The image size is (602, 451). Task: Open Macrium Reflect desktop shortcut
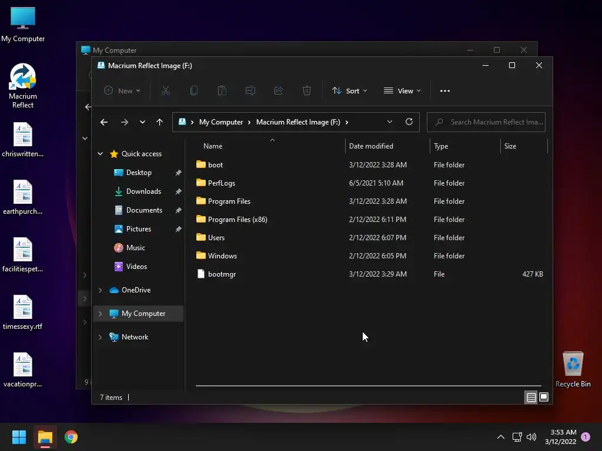tap(23, 86)
